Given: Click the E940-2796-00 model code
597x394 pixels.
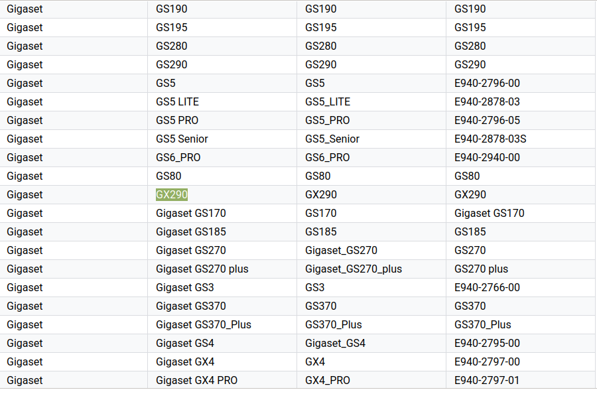Looking at the screenshot, I should click(487, 83).
